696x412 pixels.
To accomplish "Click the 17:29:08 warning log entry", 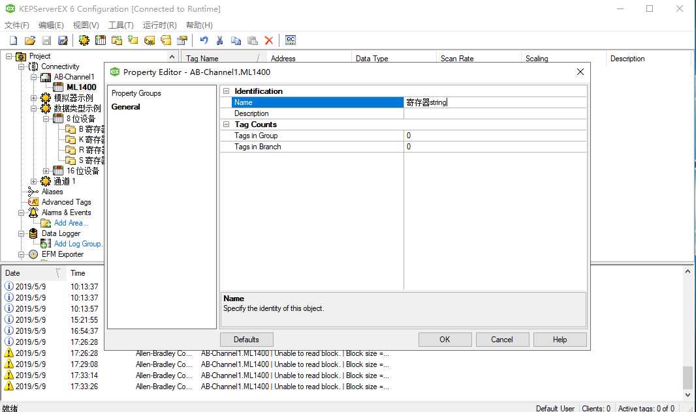I will coord(198,364).
